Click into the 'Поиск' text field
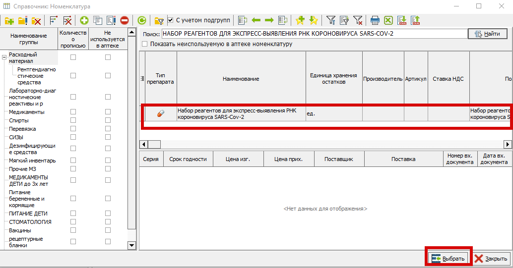 point(314,34)
